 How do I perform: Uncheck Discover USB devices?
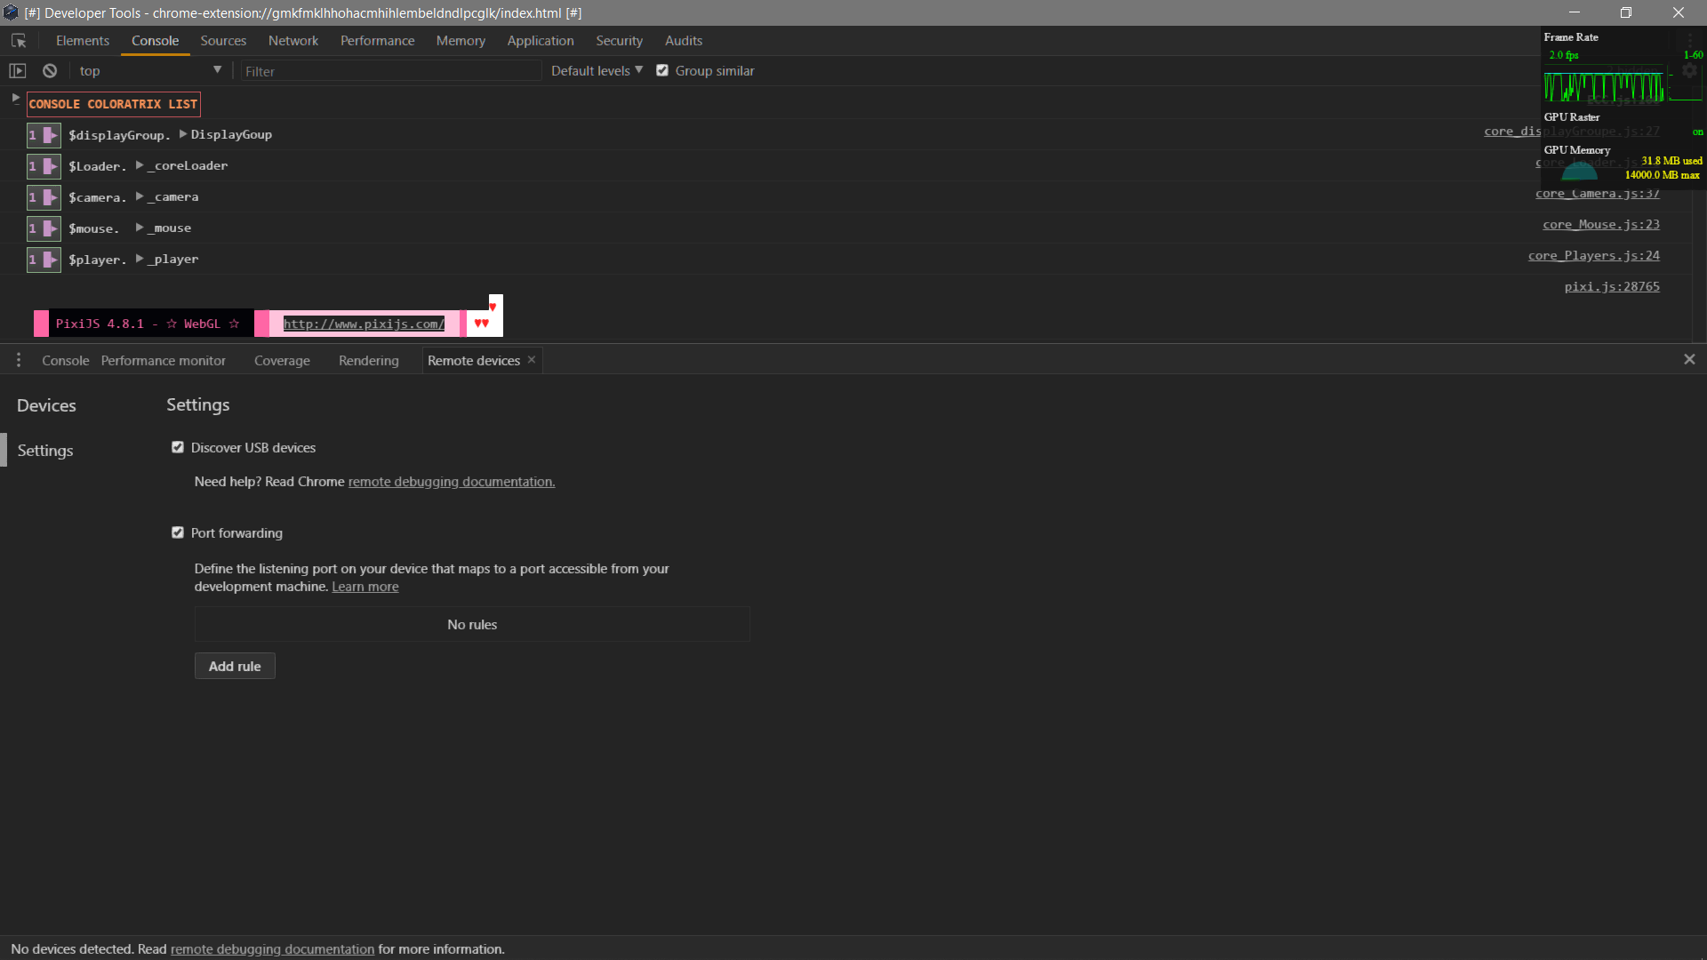click(x=178, y=447)
